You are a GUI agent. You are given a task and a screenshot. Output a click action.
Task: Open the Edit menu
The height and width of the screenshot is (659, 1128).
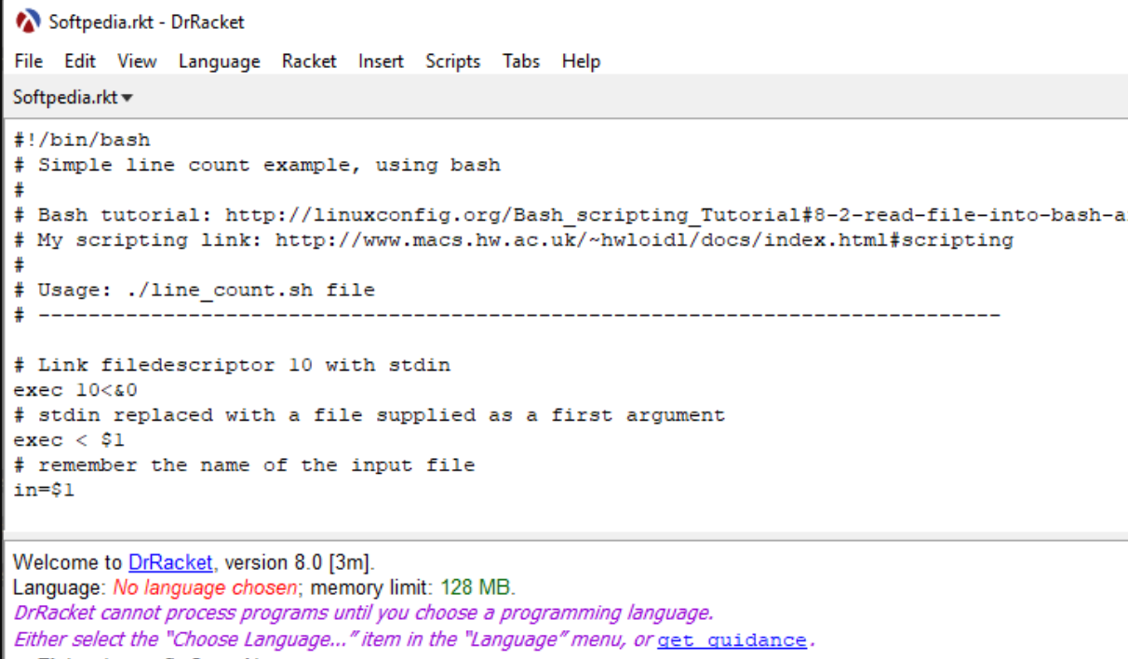point(79,61)
